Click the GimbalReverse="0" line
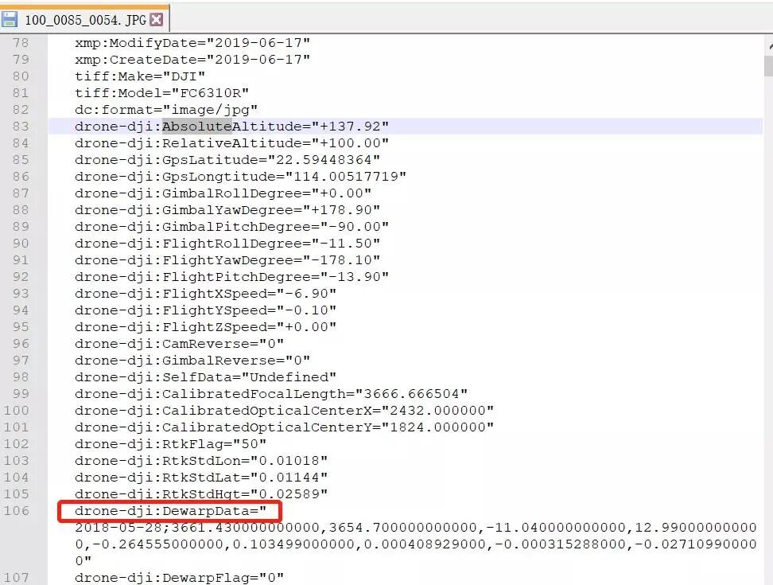The width and height of the screenshot is (773, 585). 192,361
